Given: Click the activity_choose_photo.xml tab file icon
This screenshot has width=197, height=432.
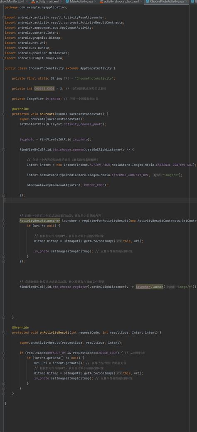Looking at the screenshot, I should (101, 1).
